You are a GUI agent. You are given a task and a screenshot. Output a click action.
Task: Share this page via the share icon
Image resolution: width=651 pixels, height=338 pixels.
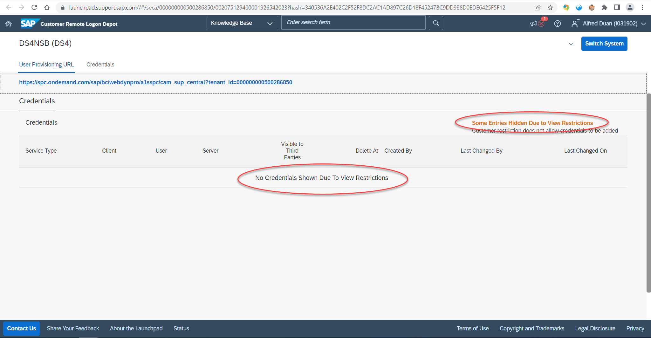pos(538,8)
